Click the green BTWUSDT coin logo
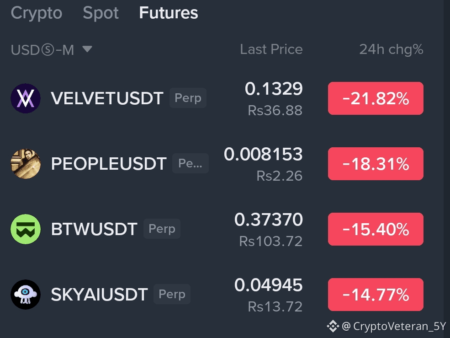 [26, 229]
